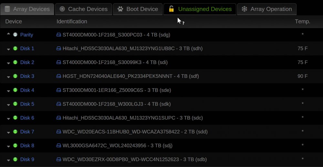
Task: Click the spin-down arrow beside Disk 6
Action: [x=8, y=119]
